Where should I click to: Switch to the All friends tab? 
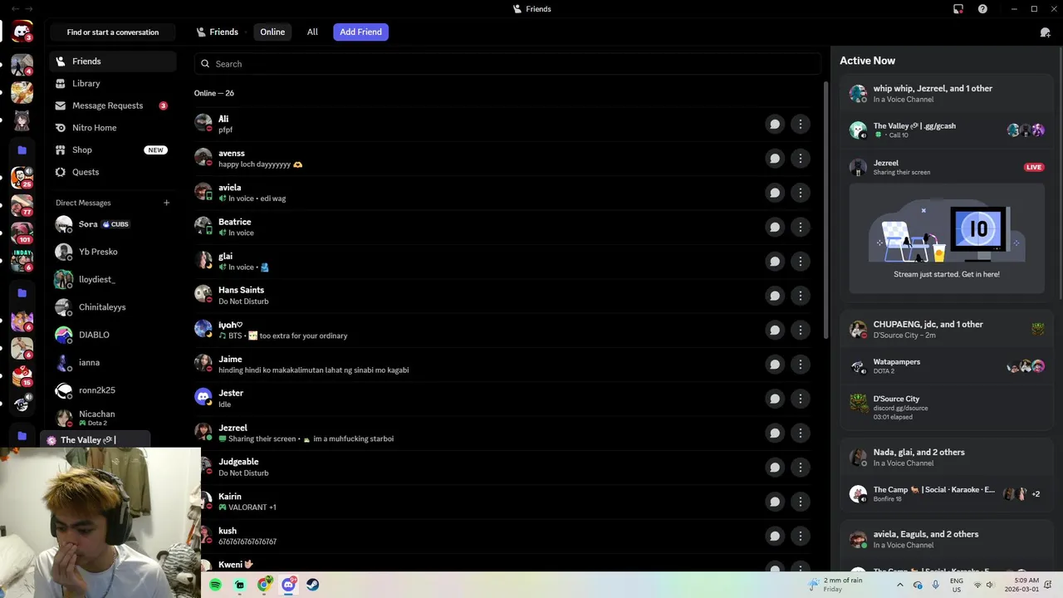312,32
